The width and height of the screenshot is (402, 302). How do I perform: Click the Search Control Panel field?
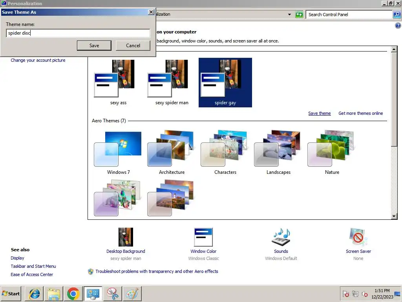point(349,15)
